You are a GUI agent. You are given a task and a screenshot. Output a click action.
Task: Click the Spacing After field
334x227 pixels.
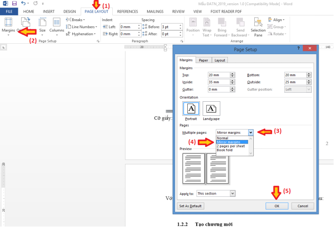point(170,34)
